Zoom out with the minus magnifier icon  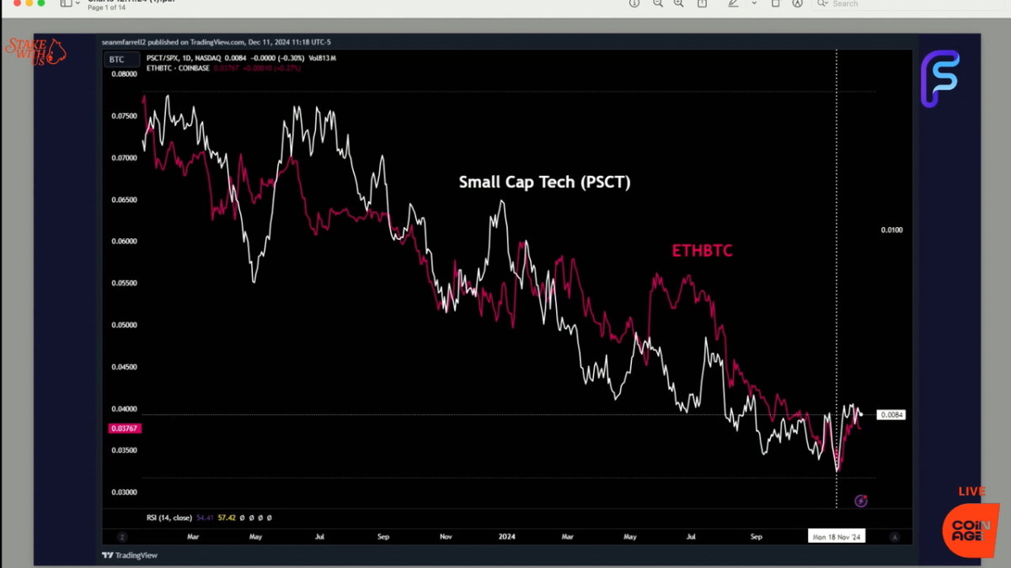pyautogui.click(x=657, y=3)
